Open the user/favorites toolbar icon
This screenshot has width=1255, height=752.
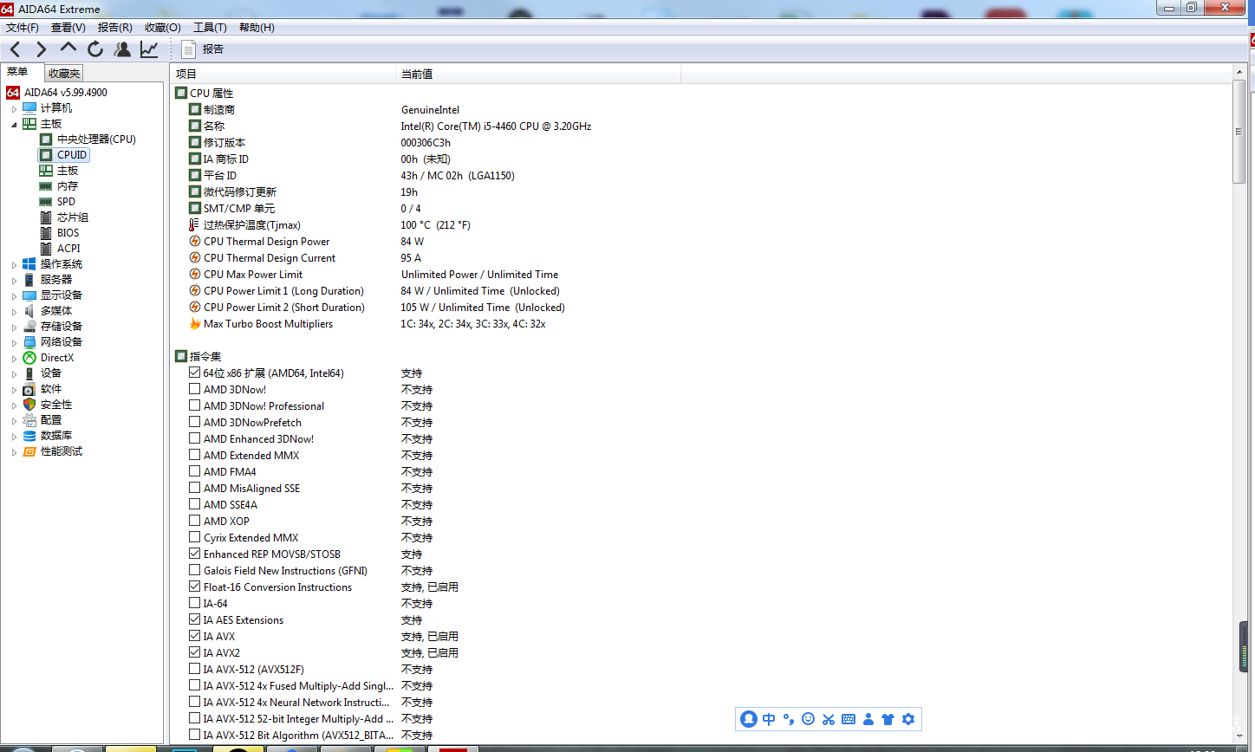(122, 49)
